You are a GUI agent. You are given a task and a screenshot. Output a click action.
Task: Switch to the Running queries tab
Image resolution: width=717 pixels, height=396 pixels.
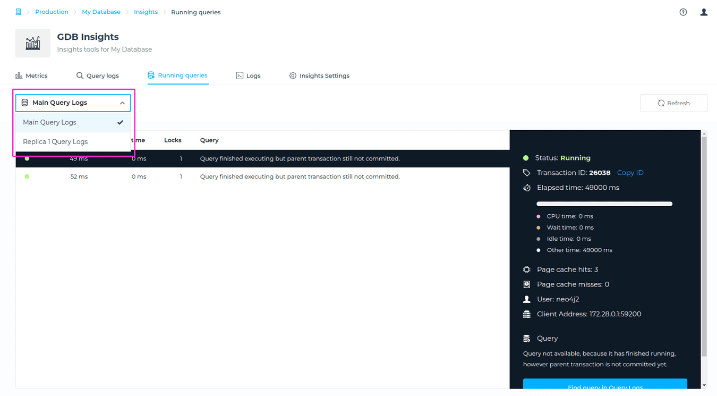[177, 75]
